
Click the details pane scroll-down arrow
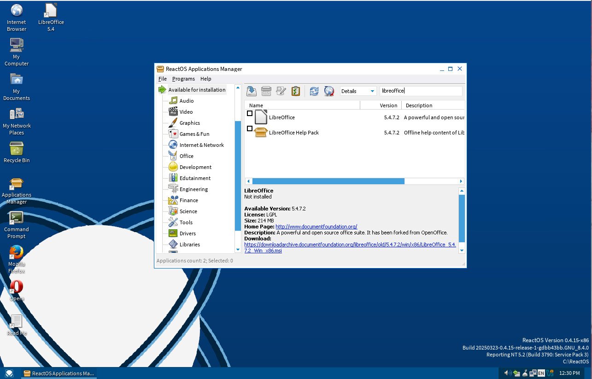pyautogui.click(x=462, y=251)
